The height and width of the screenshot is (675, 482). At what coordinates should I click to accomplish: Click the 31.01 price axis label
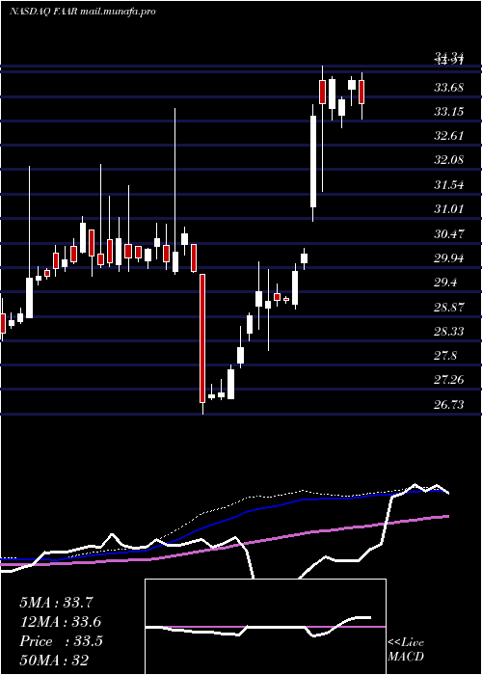[449, 209]
